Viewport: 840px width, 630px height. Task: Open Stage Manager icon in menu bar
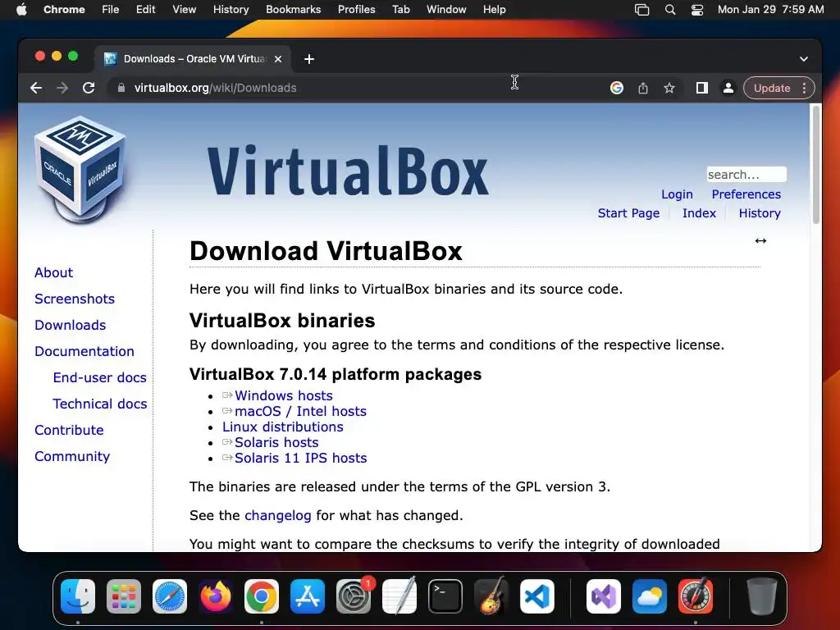641,10
